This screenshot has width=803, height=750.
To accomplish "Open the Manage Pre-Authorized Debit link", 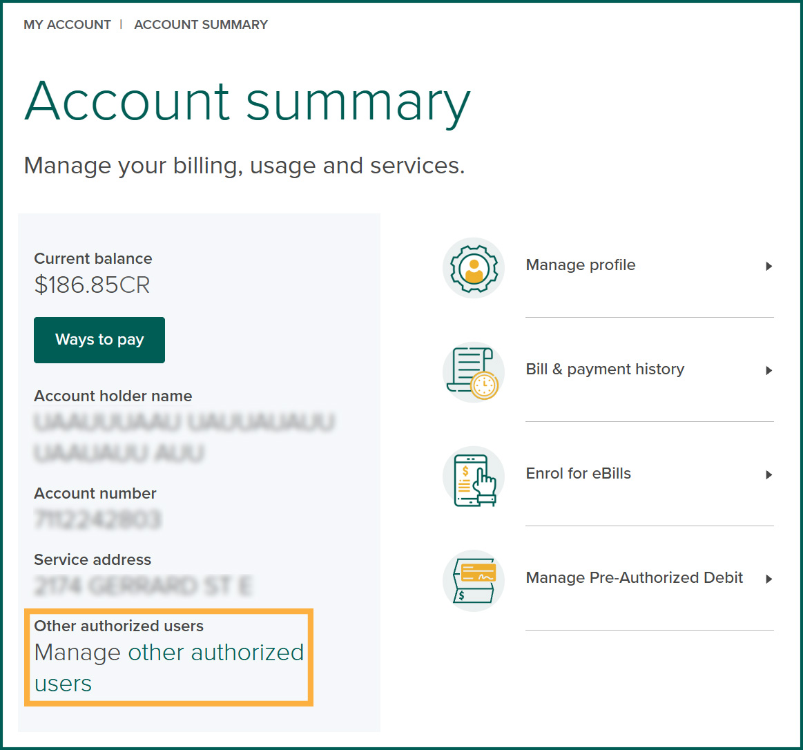I will click(x=634, y=577).
